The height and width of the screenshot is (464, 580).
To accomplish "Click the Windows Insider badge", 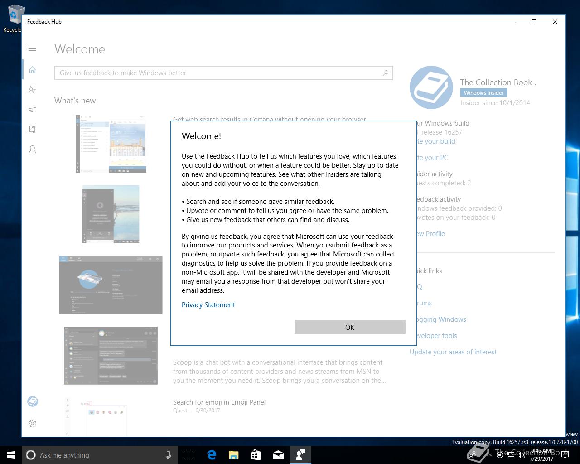I will pyautogui.click(x=484, y=92).
